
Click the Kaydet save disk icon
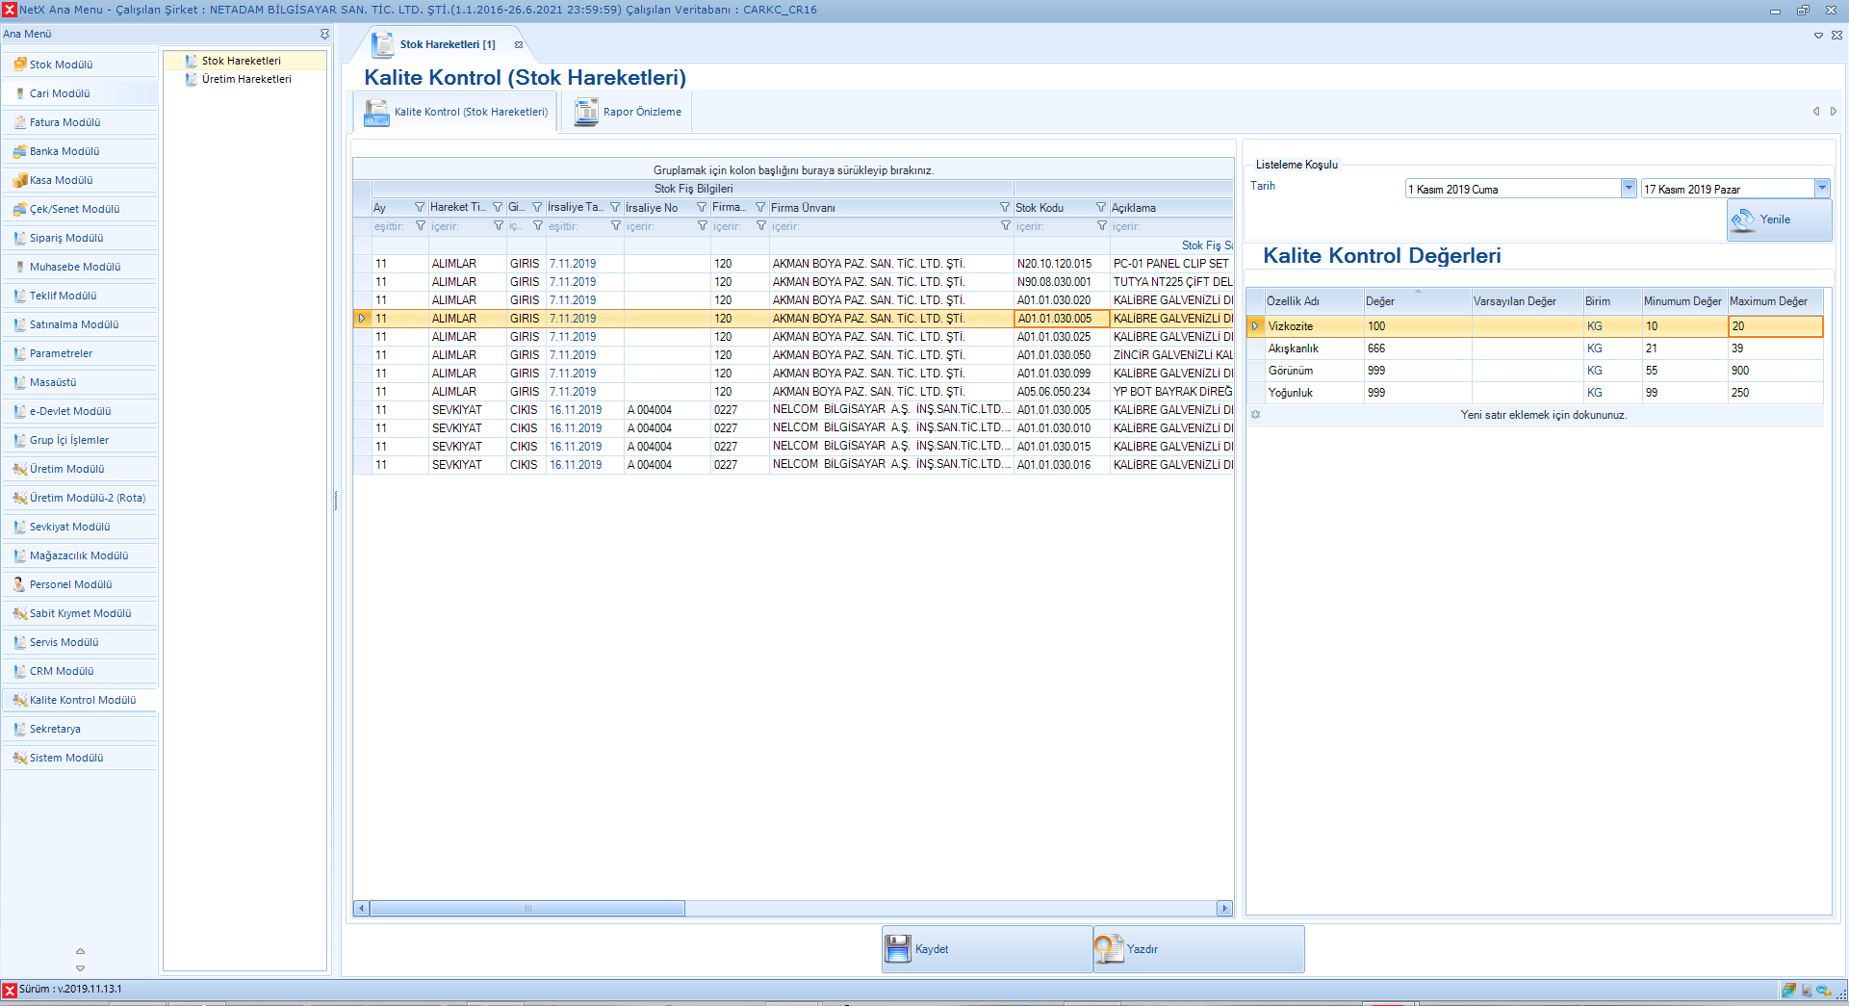coord(897,949)
